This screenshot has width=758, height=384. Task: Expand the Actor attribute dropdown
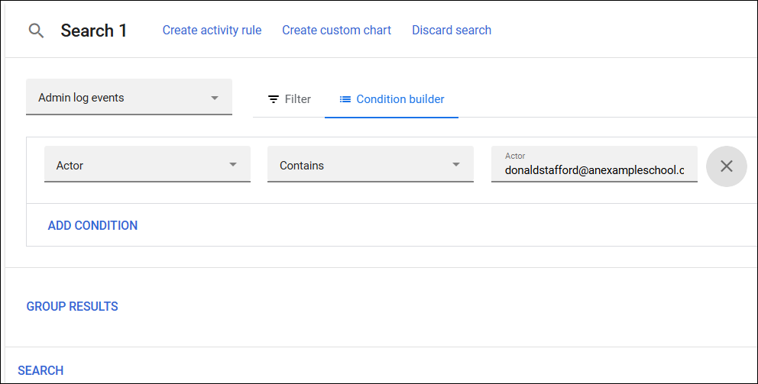tap(147, 165)
